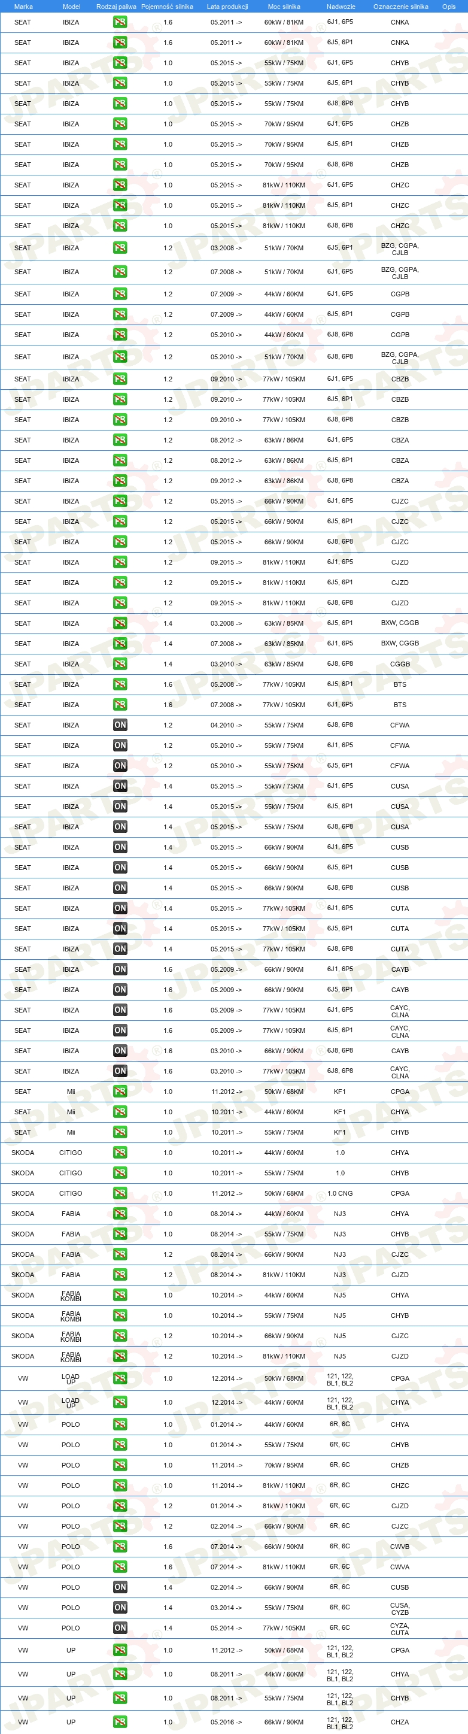Image resolution: width=468 pixels, height=1734 pixels.
Task: Select PB icon in VW UP CPGA row
Action: (x=120, y=1650)
